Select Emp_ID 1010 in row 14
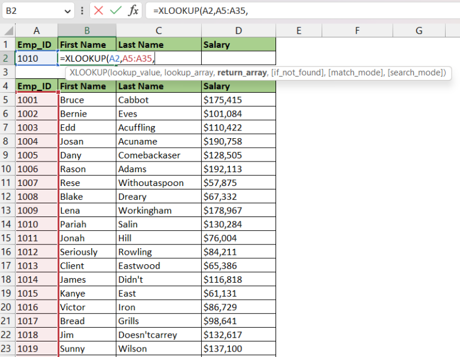Viewport: 460px width, 357px height. (37, 224)
